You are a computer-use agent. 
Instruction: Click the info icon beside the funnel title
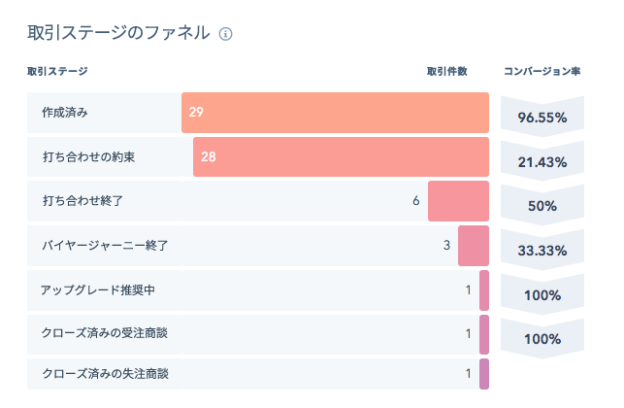226,34
